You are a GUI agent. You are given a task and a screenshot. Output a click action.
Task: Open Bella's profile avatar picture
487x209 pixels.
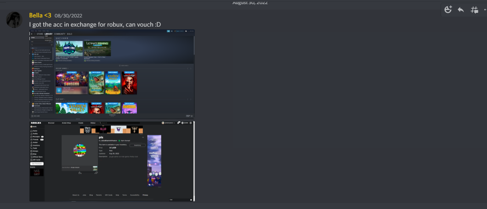coord(14,20)
